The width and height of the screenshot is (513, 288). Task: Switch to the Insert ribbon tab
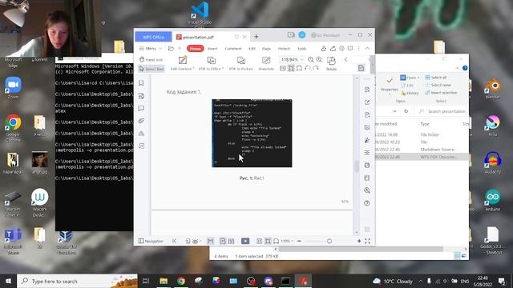pyautogui.click(x=212, y=48)
